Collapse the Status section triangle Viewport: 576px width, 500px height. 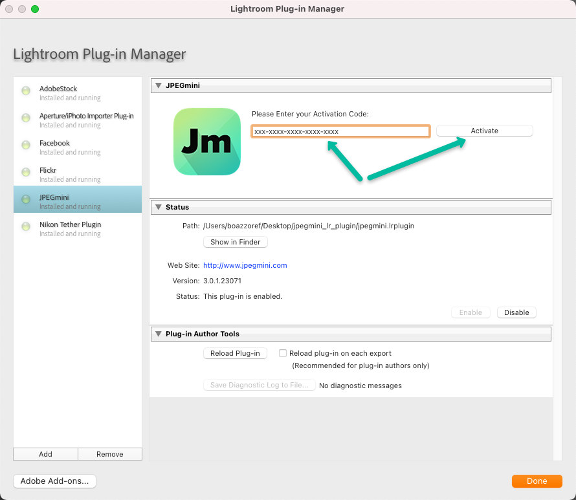tap(159, 207)
